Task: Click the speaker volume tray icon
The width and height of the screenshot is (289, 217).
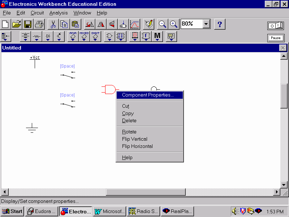Action: tap(235, 211)
